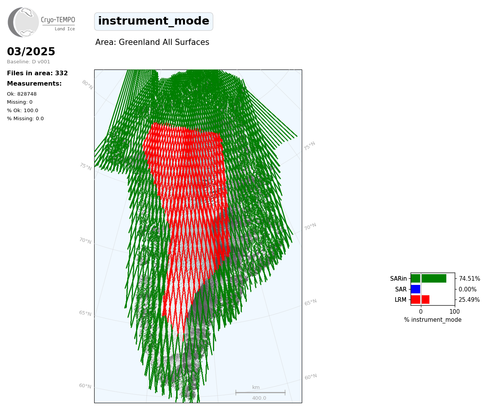Click the 'Missing: 0' line
The width and height of the screenshot is (489, 407).
click(x=20, y=102)
